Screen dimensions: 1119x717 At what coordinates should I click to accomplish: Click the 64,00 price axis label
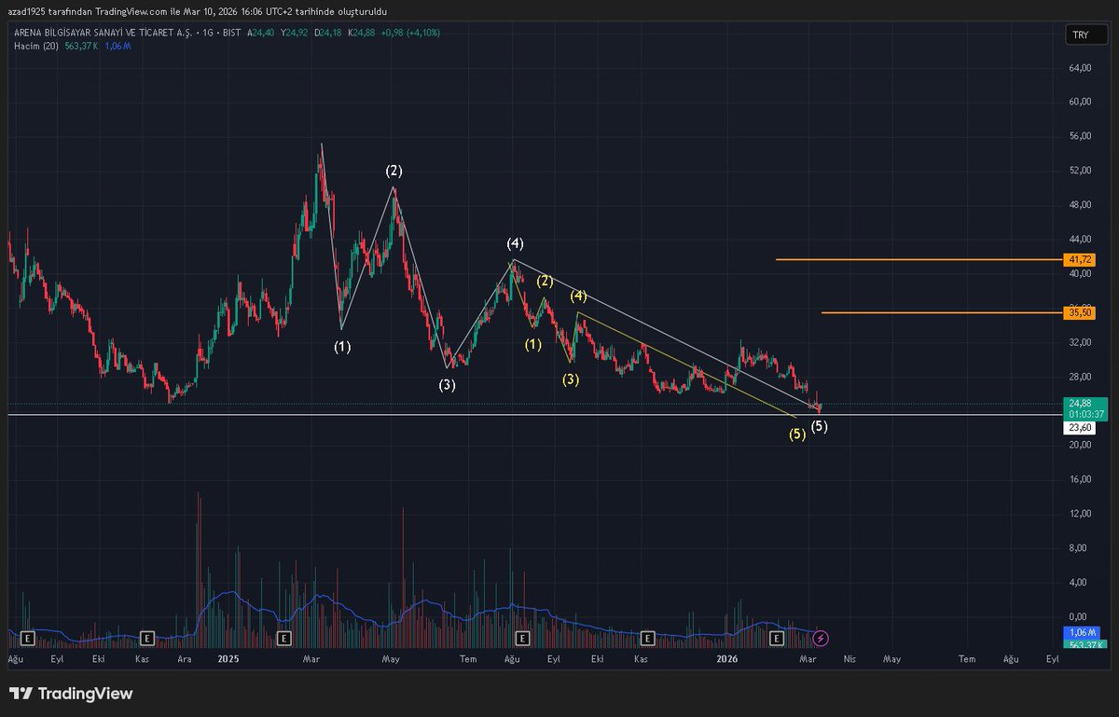[x=1080, y=68]
